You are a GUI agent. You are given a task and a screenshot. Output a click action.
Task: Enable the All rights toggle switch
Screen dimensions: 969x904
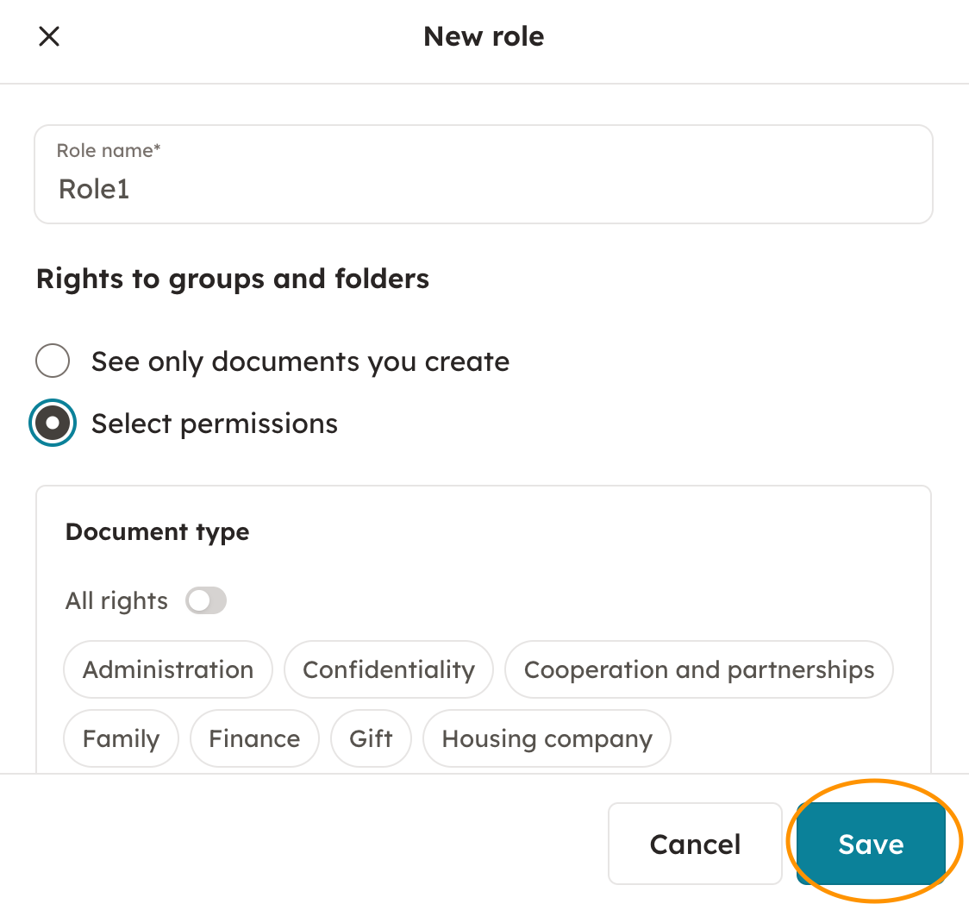coord(206,600)
